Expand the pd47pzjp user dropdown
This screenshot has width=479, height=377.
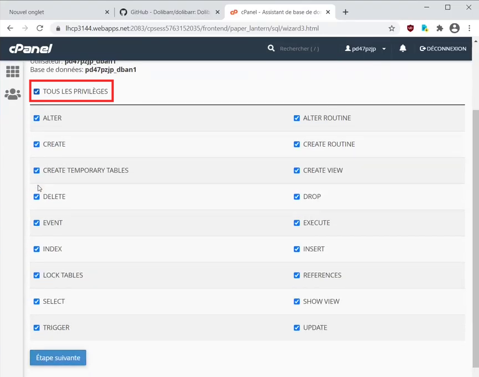click(x=365, y=49)
